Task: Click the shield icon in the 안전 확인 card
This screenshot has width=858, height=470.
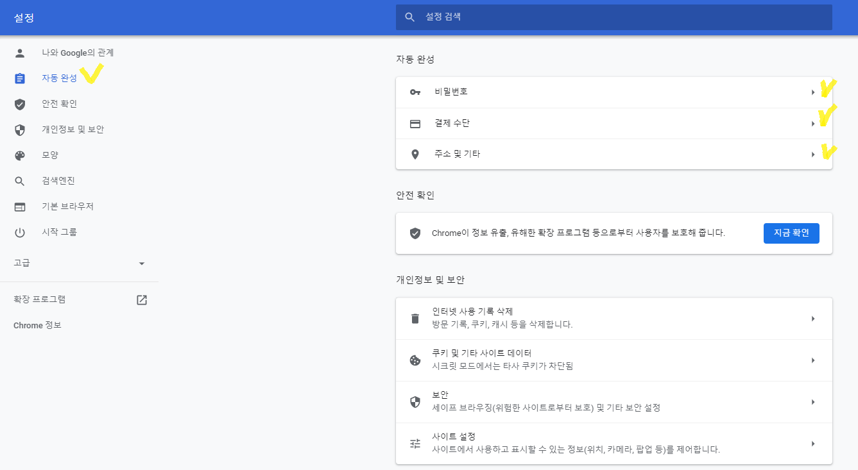Action: pyautogui.click(x=415, y=233)
